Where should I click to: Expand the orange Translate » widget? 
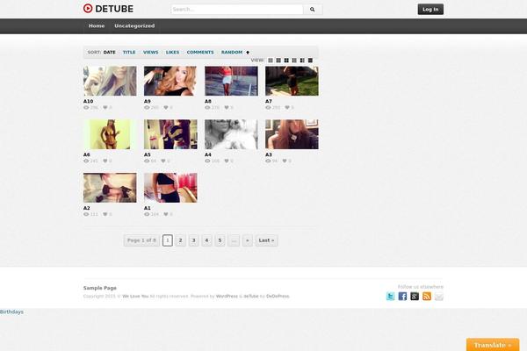click(493, 345)
